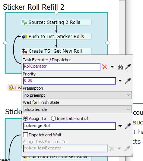Viewport: 143px width, 161px height.
Task: Open the Preemption dropdown
Action: click(x=77, y=95)
